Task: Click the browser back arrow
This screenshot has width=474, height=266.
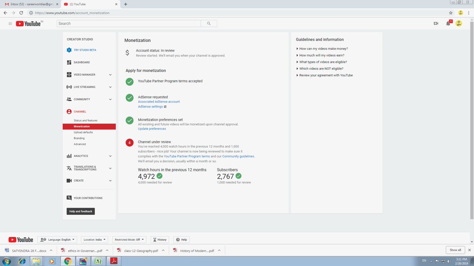Action: 5,13
